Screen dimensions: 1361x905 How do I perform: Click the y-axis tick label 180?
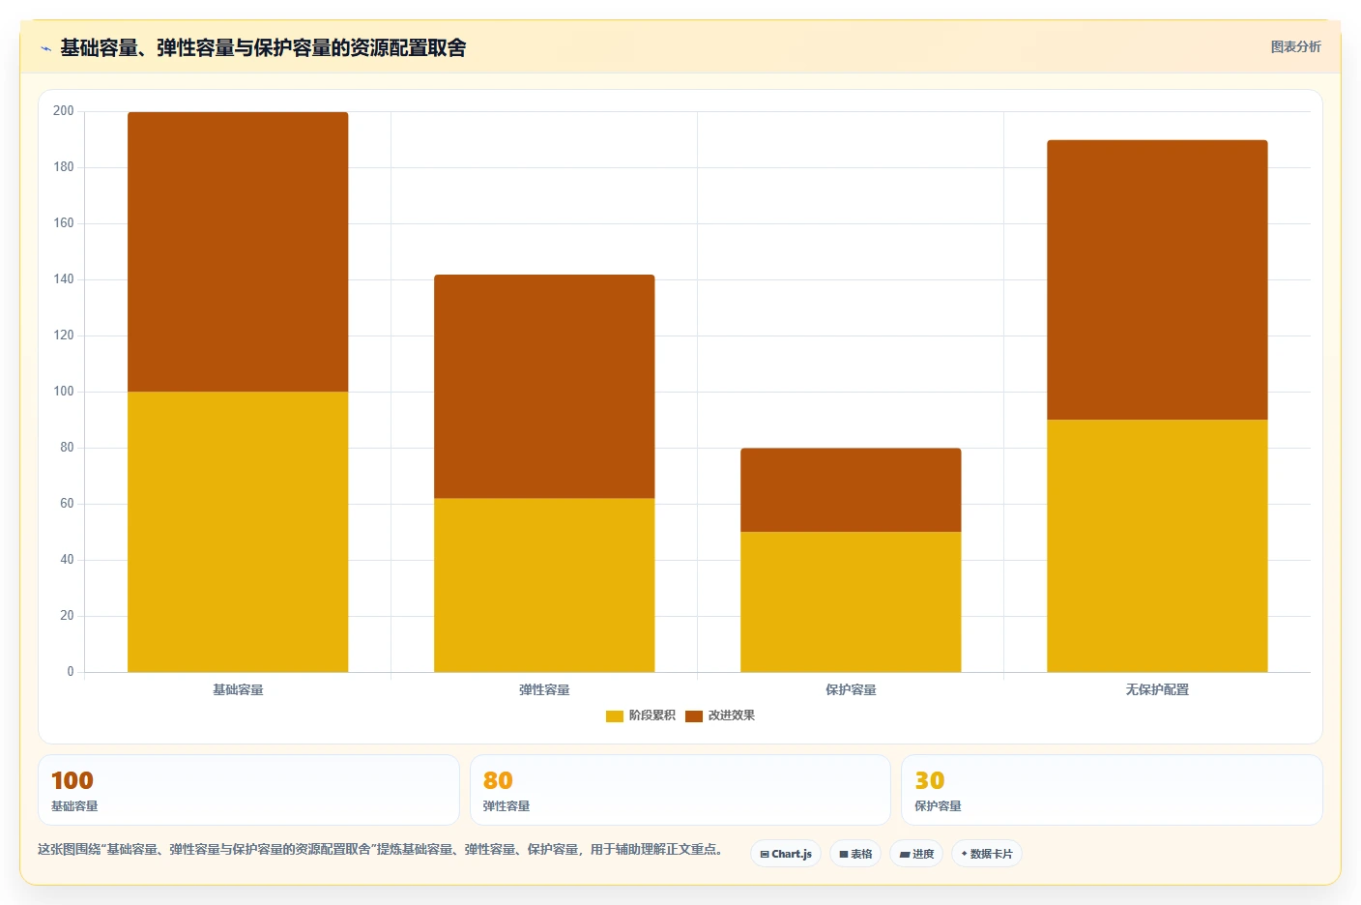point(64,167)
